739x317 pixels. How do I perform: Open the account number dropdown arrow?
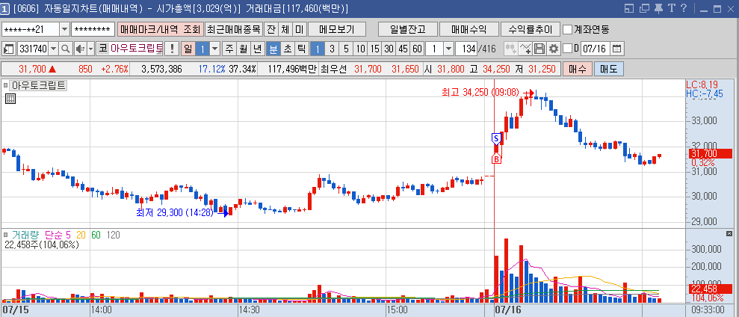click(x=64, y=30)
